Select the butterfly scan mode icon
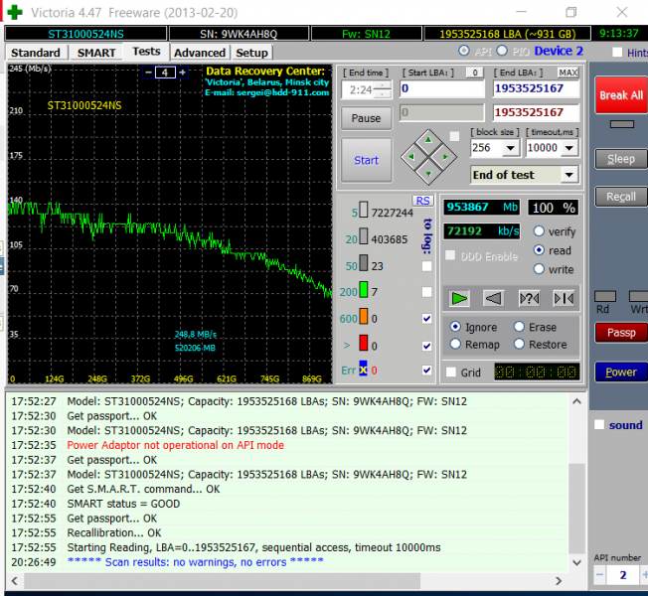 (x=564, y=298)
